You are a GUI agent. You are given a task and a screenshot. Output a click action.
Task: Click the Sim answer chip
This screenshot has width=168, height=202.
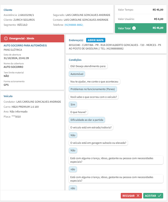(x=73, y=104)
